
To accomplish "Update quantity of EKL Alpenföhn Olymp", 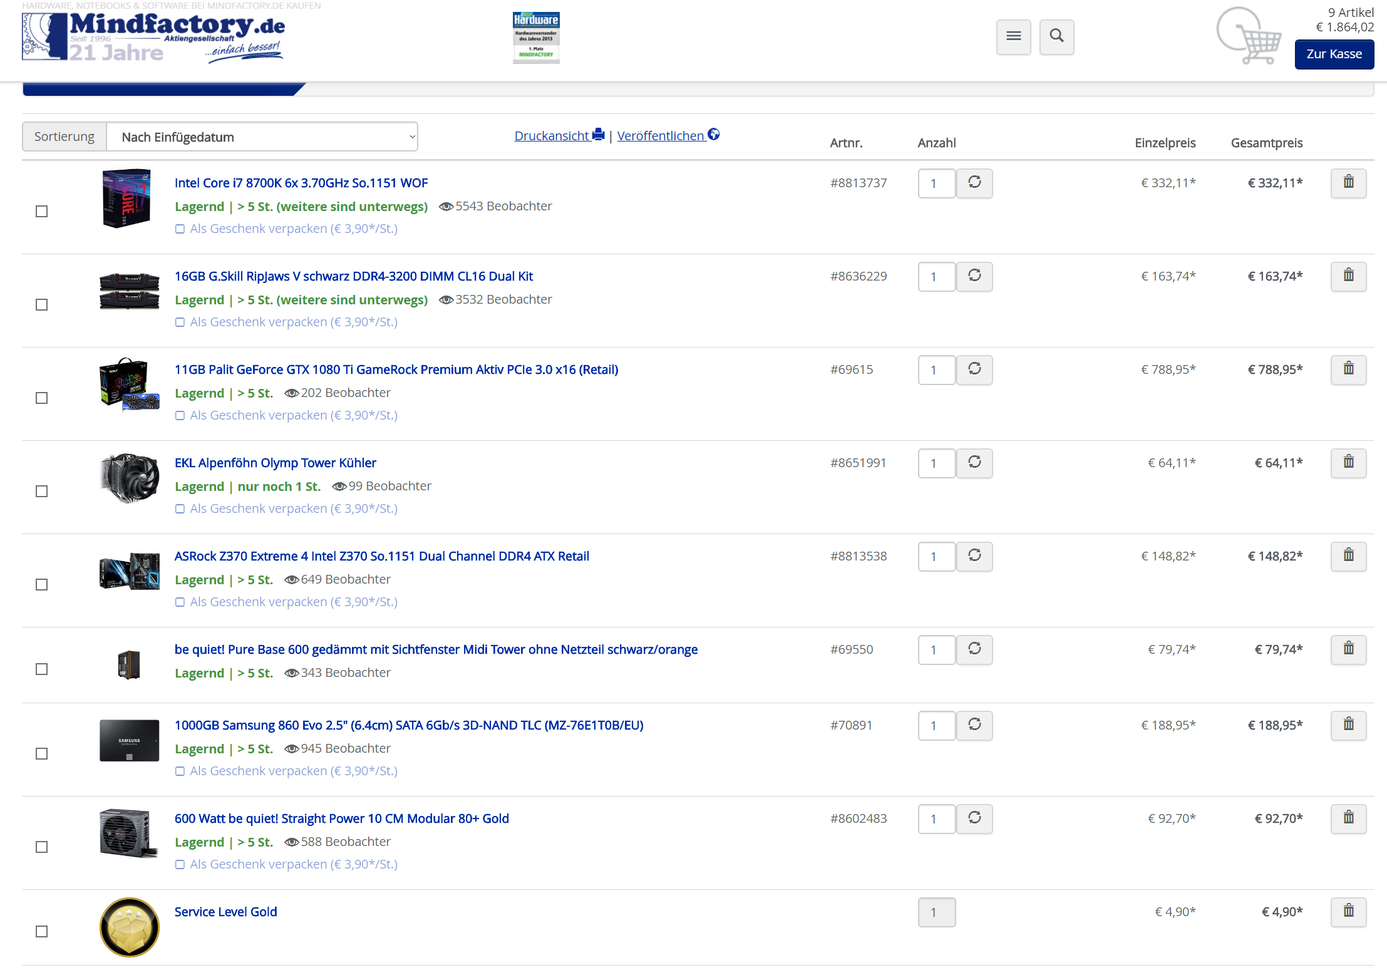I will click(974, 463).
